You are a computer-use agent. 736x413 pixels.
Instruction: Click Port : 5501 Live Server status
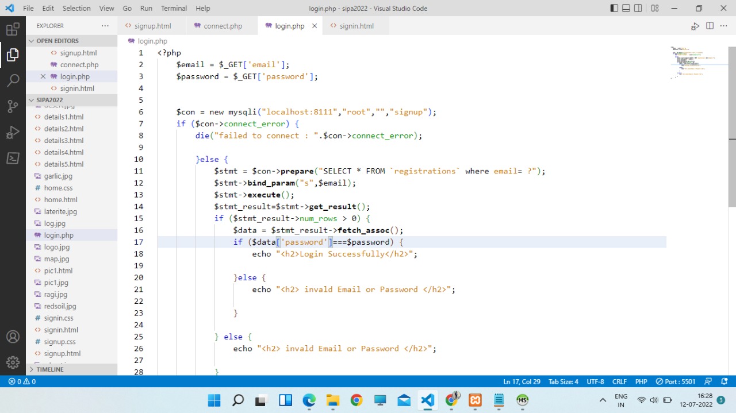[x=676, y=381]
